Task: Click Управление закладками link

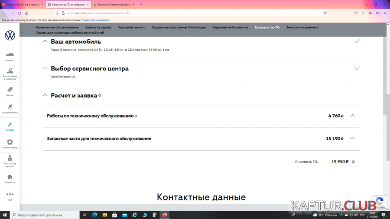Action: [96, 20]
